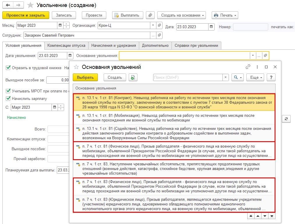Copy link to Основания увольнений dialog
Screen dimensions: 295x224
point(248,67)
